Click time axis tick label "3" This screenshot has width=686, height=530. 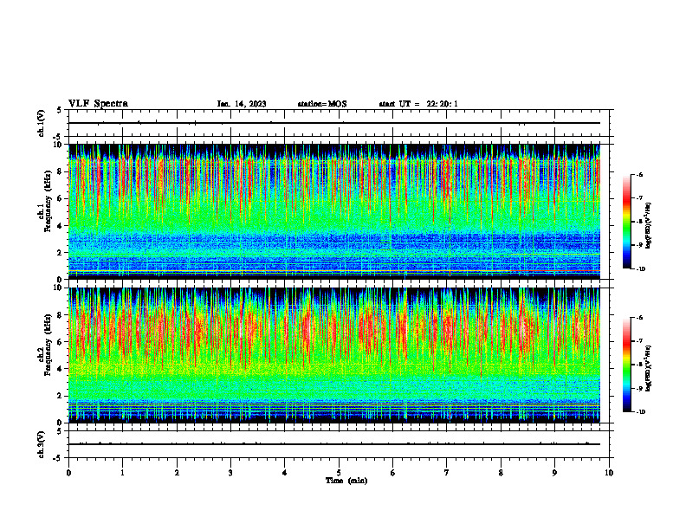(x=230, y=473)
